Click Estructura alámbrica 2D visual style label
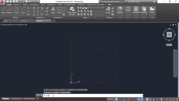Viewport: 179px width, 101px height. click(18, 25)
